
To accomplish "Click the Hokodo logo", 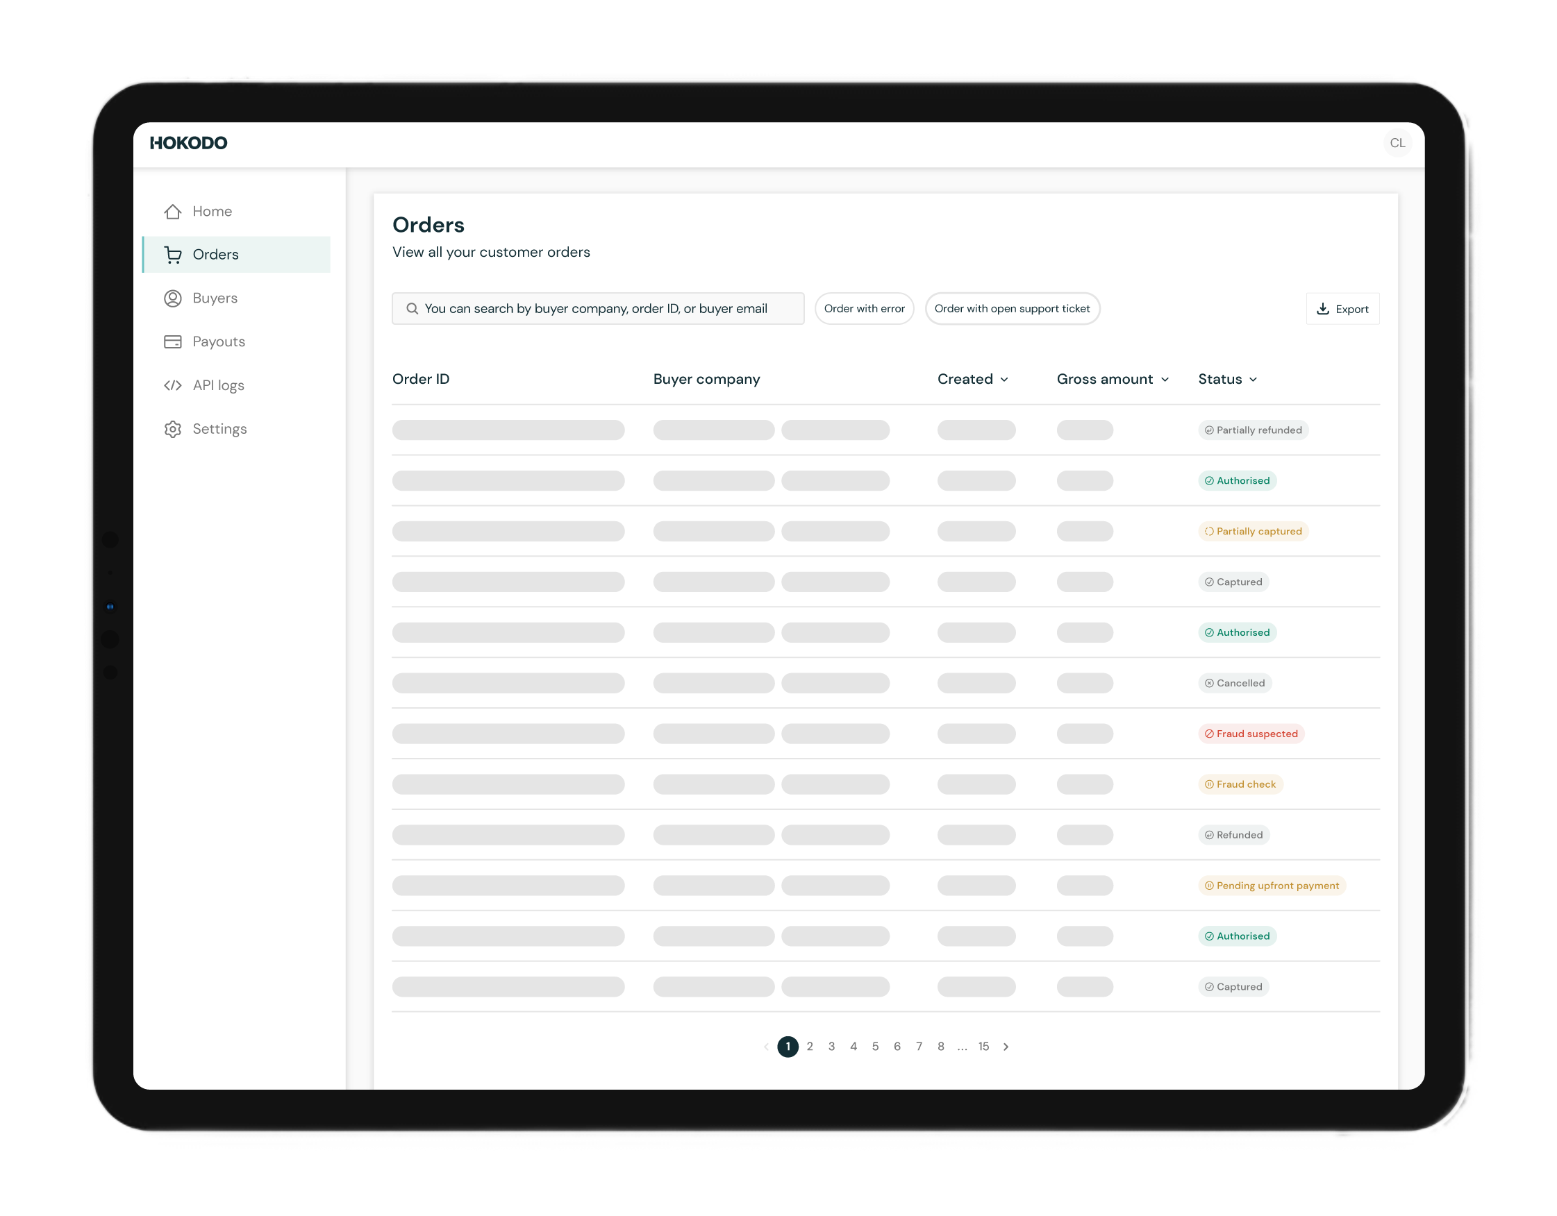I will coord(188,143).
